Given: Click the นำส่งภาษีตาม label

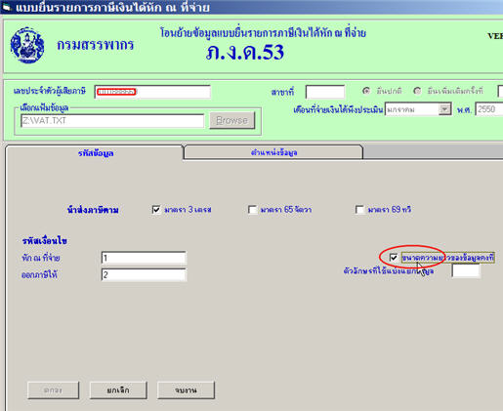Looking at the screenshot, I should click(x=93, y=210).
